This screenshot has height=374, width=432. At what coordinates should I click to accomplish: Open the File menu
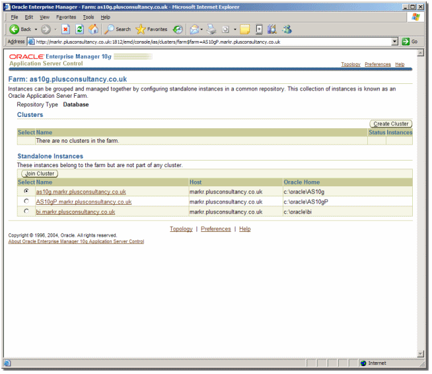click(x=15, y=17)
